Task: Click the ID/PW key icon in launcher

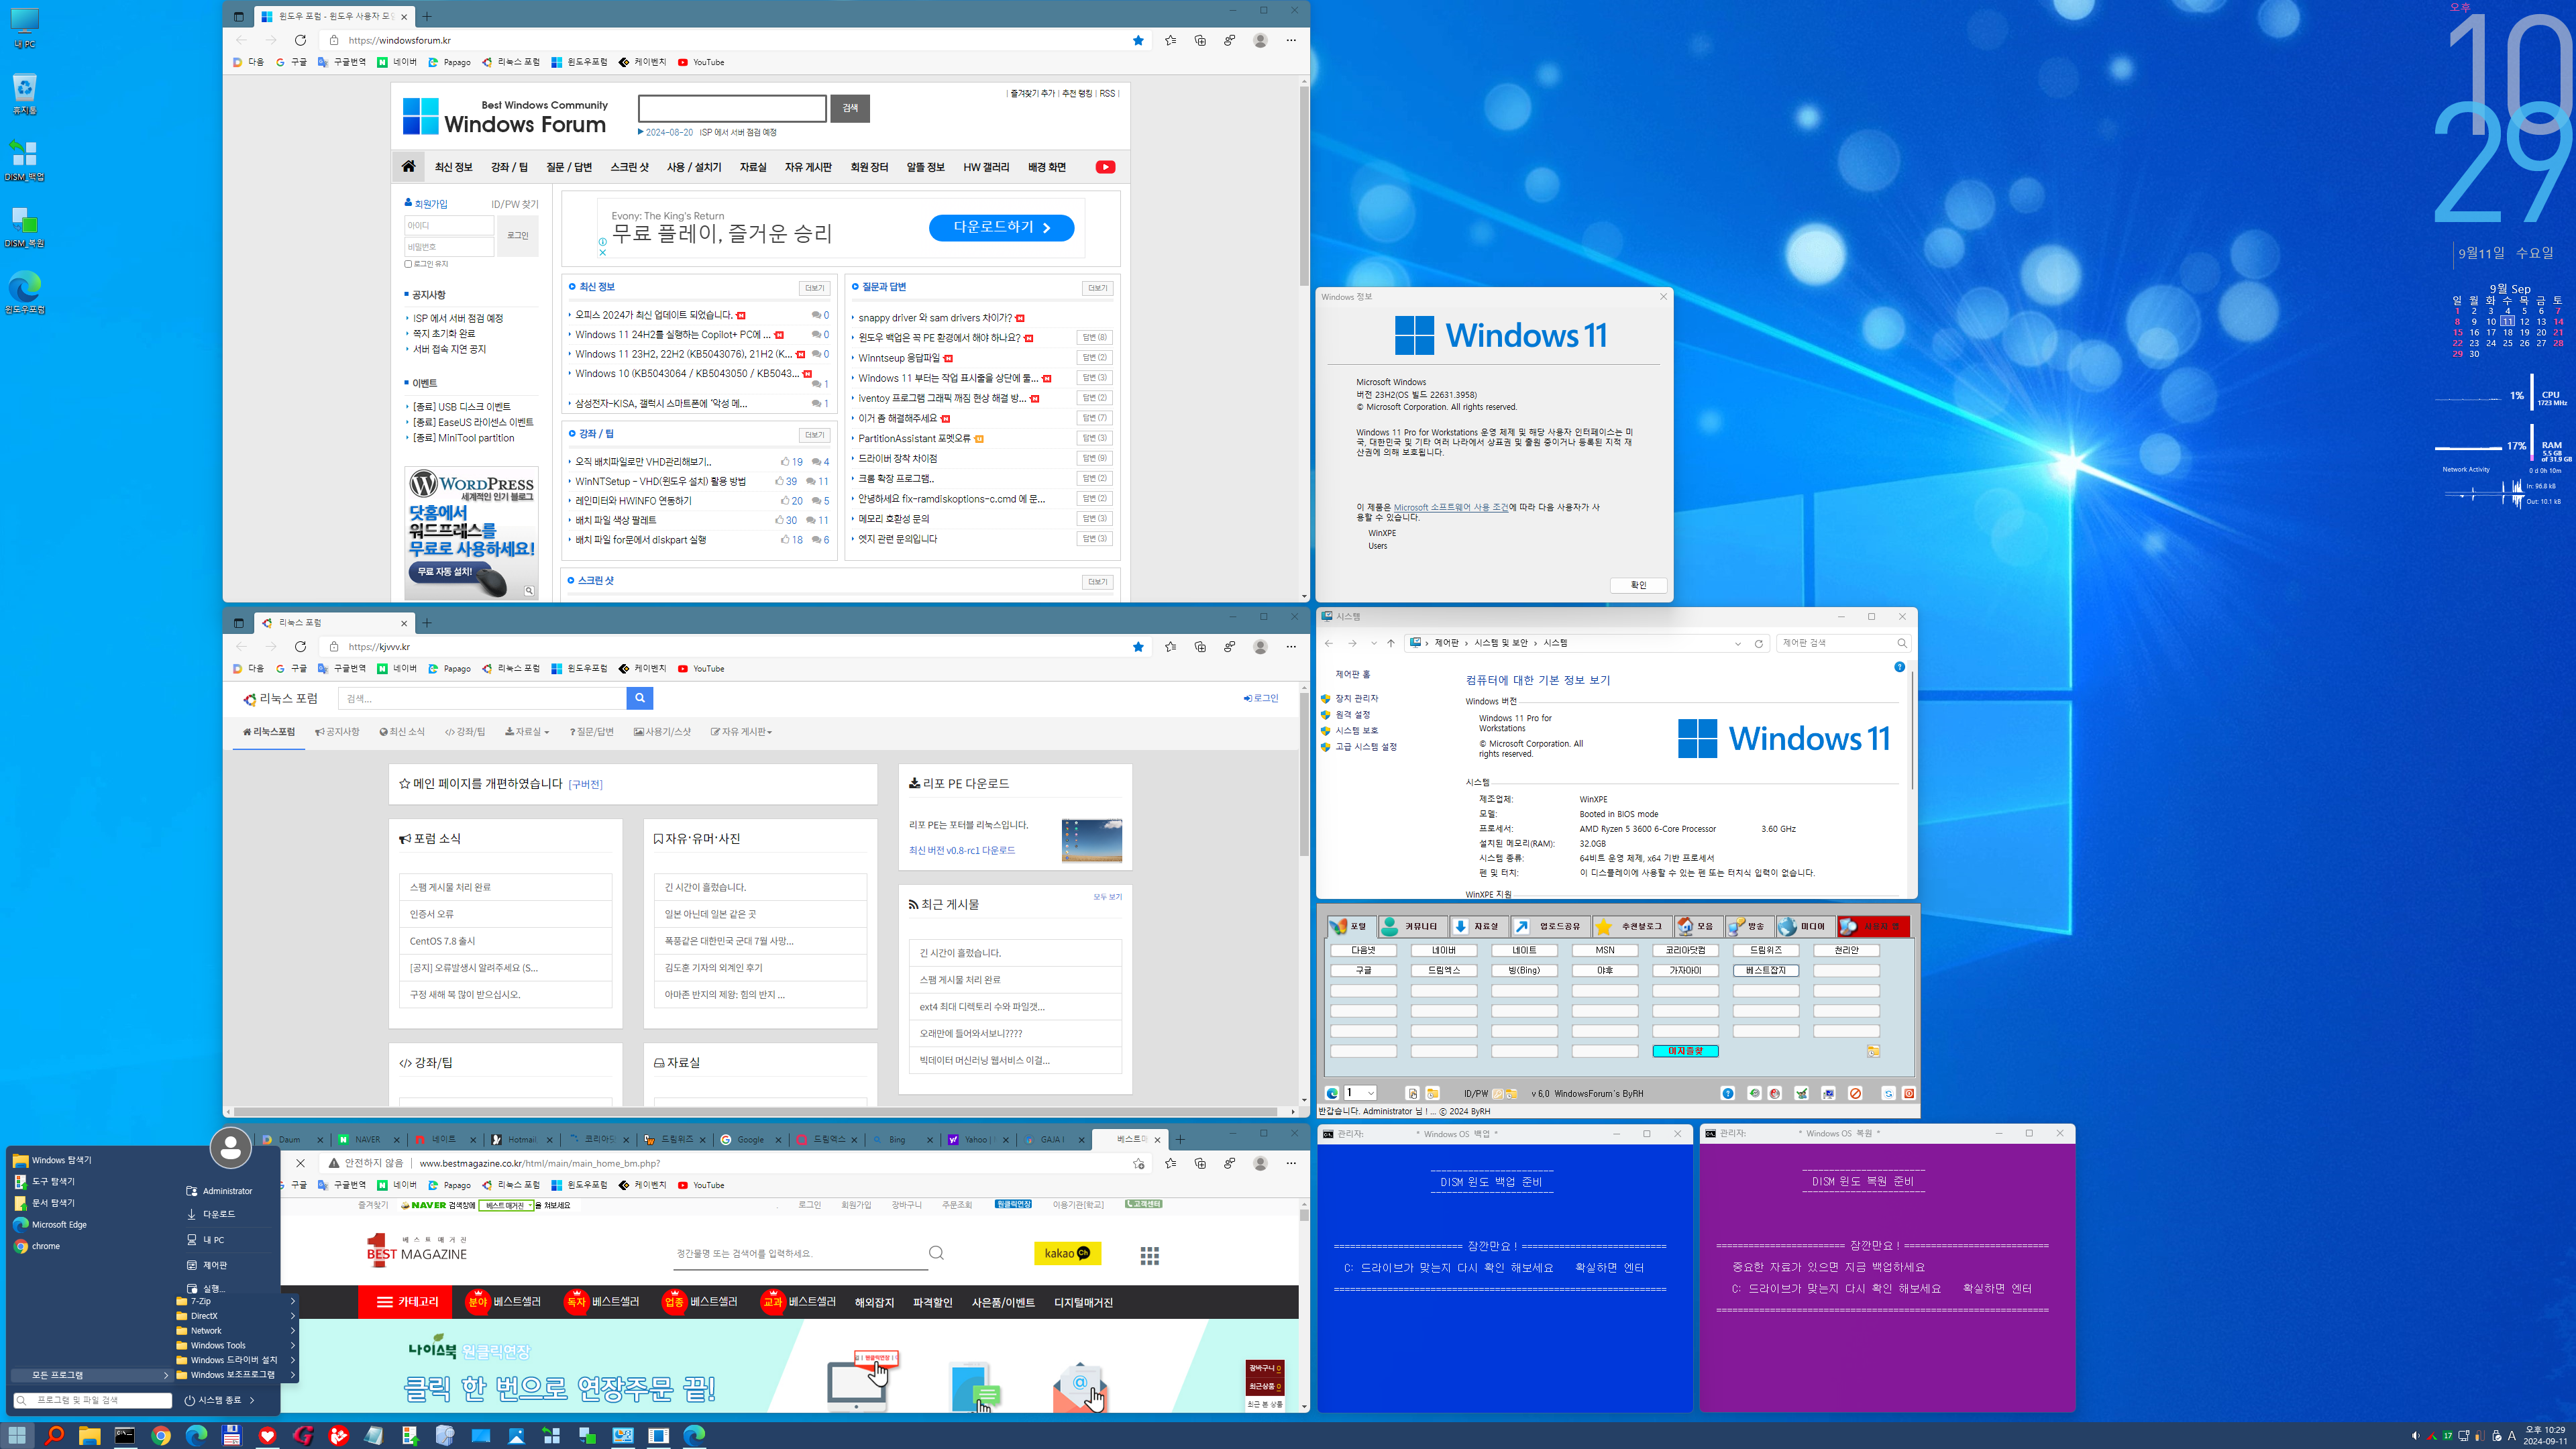Action: pos(1497,1093)
